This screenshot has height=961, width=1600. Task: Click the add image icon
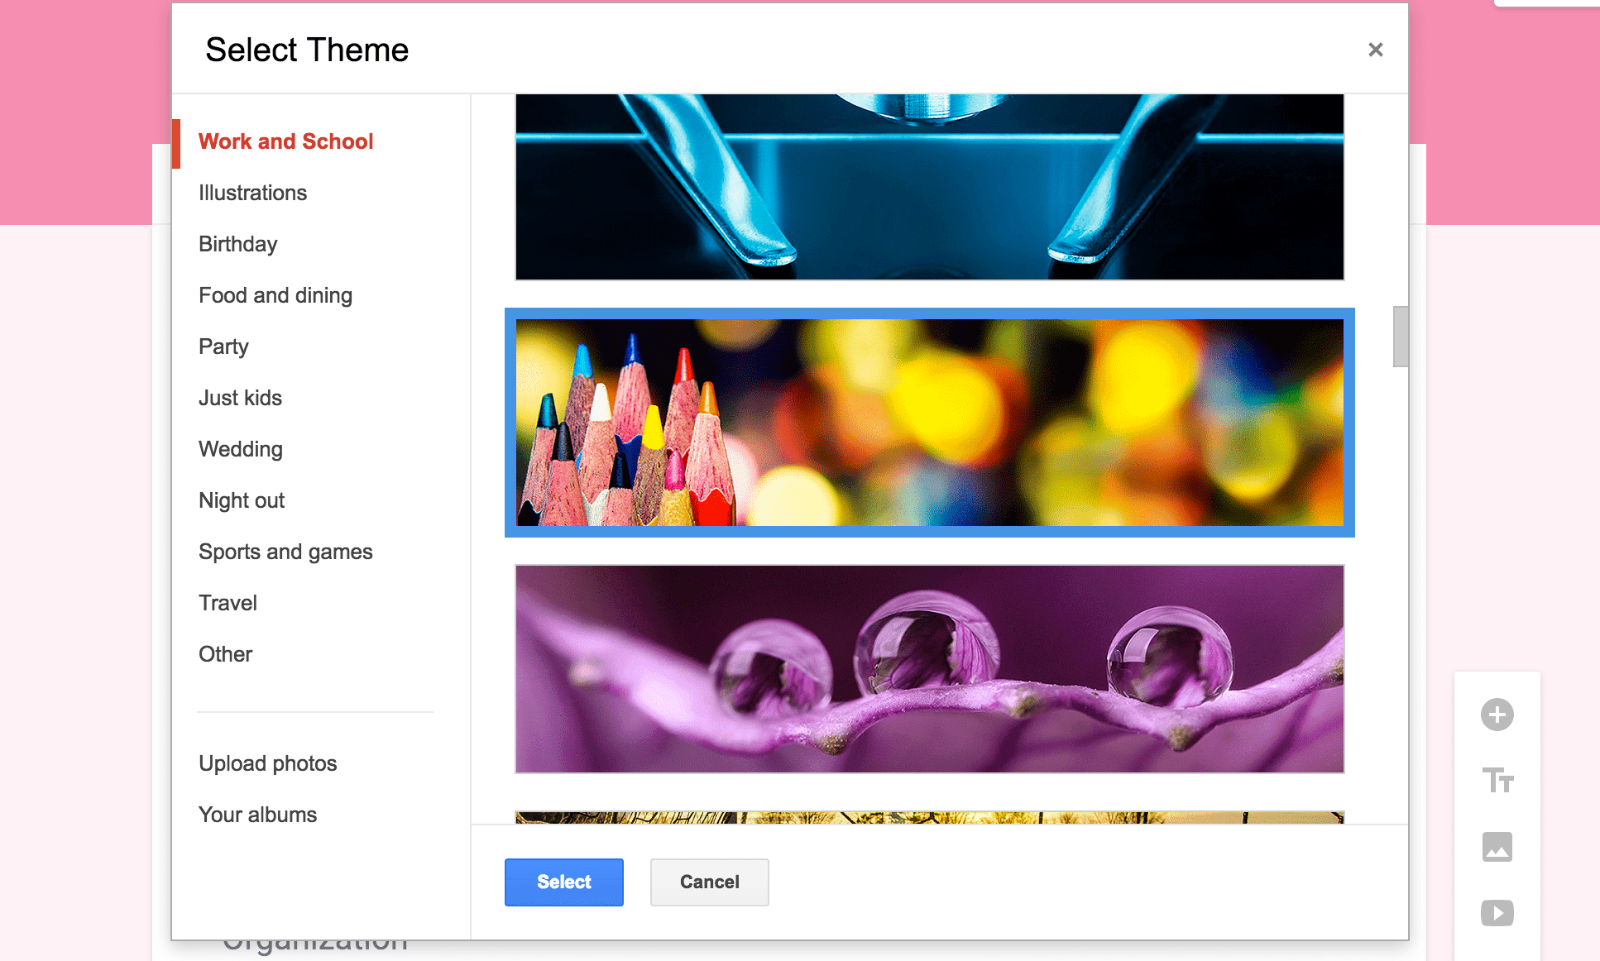[x=1497, y=847]
